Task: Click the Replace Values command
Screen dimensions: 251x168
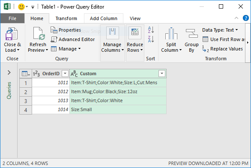Action: click(222, 49)
